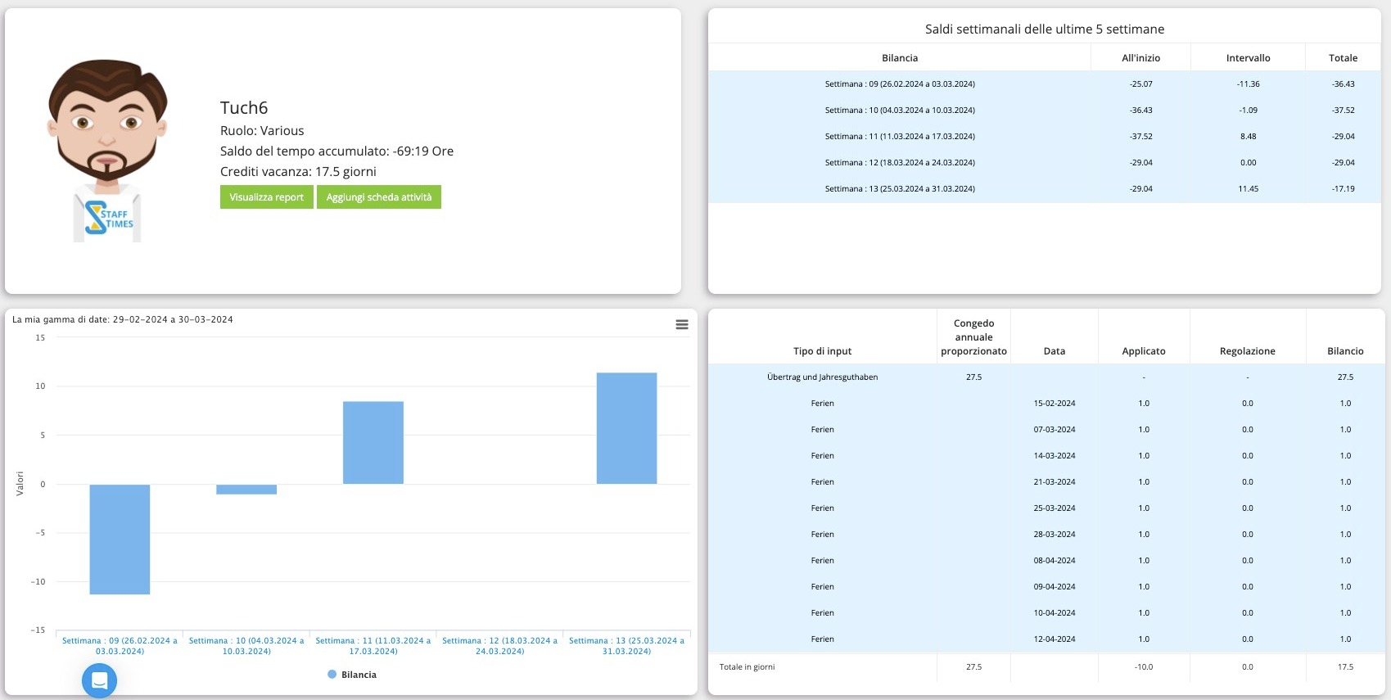Click the username Tuch6 heading
This screenshot has width=1391, height=700.
[244, 108]
